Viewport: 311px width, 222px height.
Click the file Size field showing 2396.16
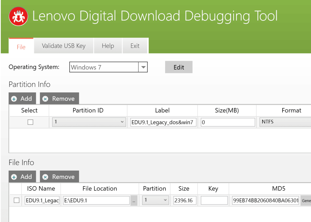185,200
